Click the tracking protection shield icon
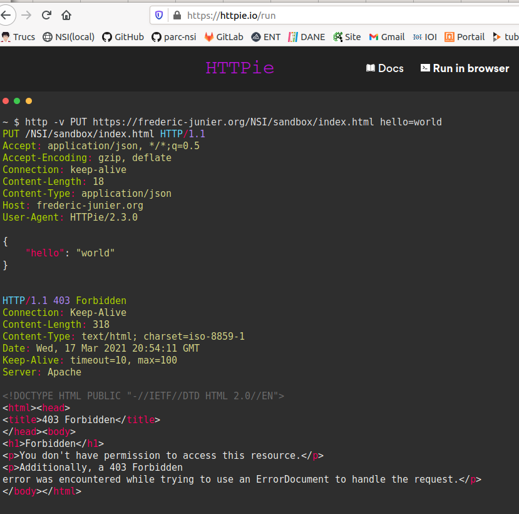 [159, 15]
